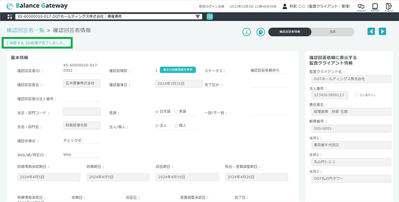
Task: Expand the client selector dropdown arrow
Action: (198, 17)
